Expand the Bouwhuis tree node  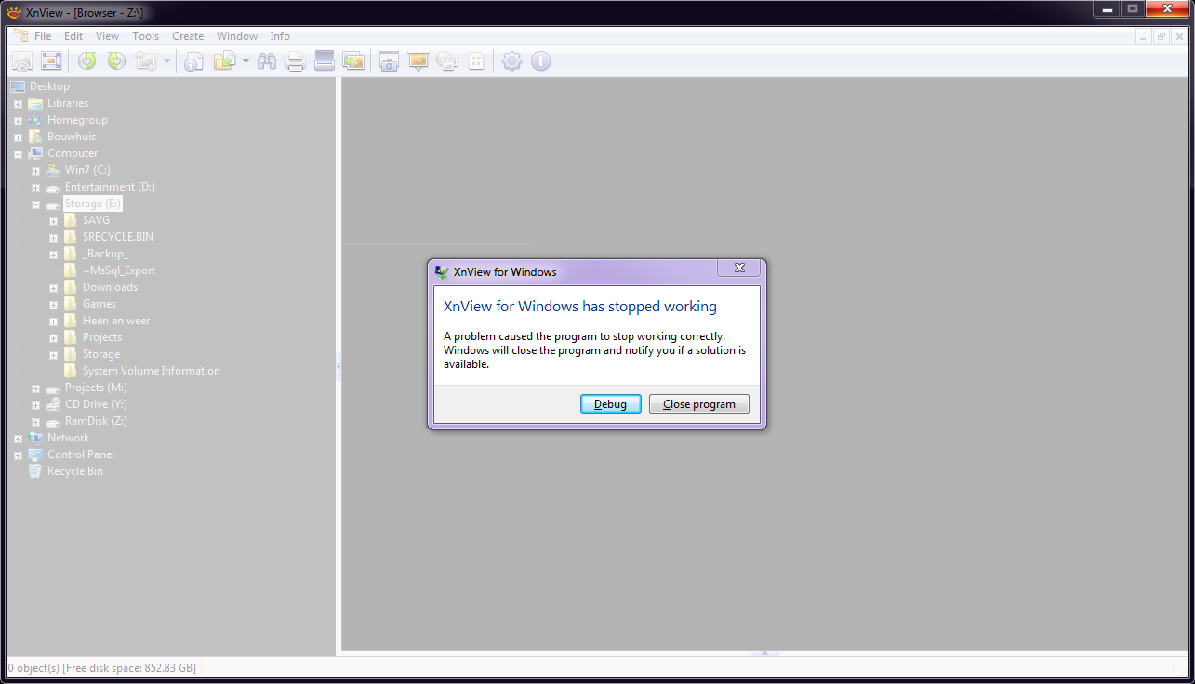(x=18, y=138)
